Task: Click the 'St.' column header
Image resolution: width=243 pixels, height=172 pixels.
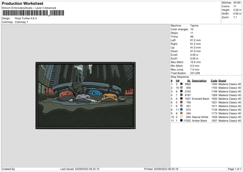Action: pyautogui.click(x=189, y=81)
